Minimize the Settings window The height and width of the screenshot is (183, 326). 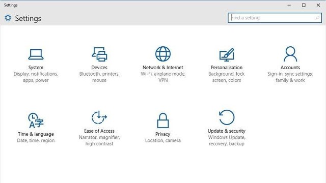[x=289, y=5]
